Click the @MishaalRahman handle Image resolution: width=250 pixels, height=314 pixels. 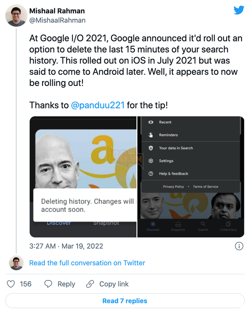point(58,20)
